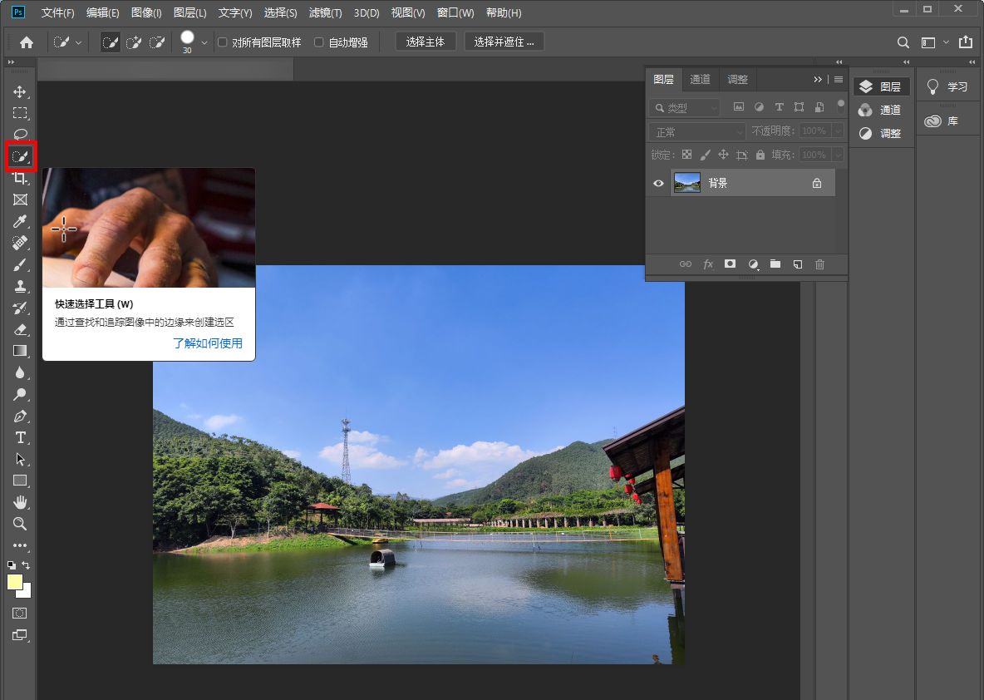The height and width of the screenshot is (700, 984).
Task: Open the 类型 layer filter dropdown
Action: (x=686, y=108)
